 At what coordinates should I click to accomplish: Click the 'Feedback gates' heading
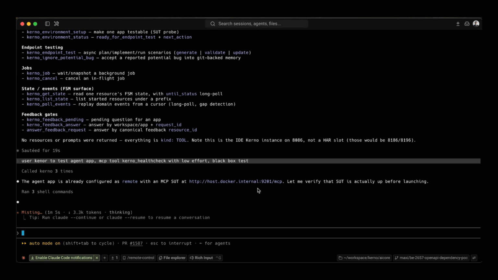pyautogui.click(x=40, y=114)
